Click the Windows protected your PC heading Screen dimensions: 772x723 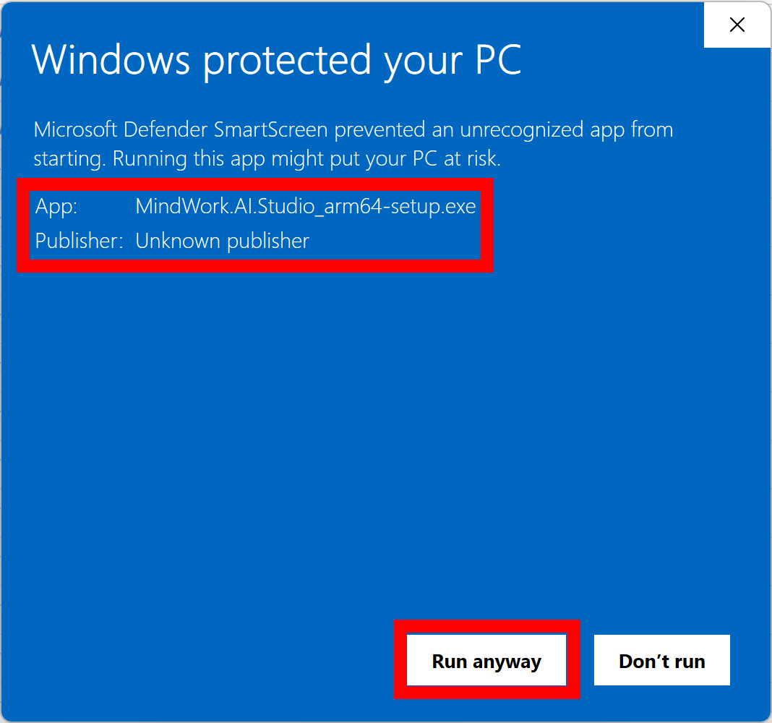(277, 61)
